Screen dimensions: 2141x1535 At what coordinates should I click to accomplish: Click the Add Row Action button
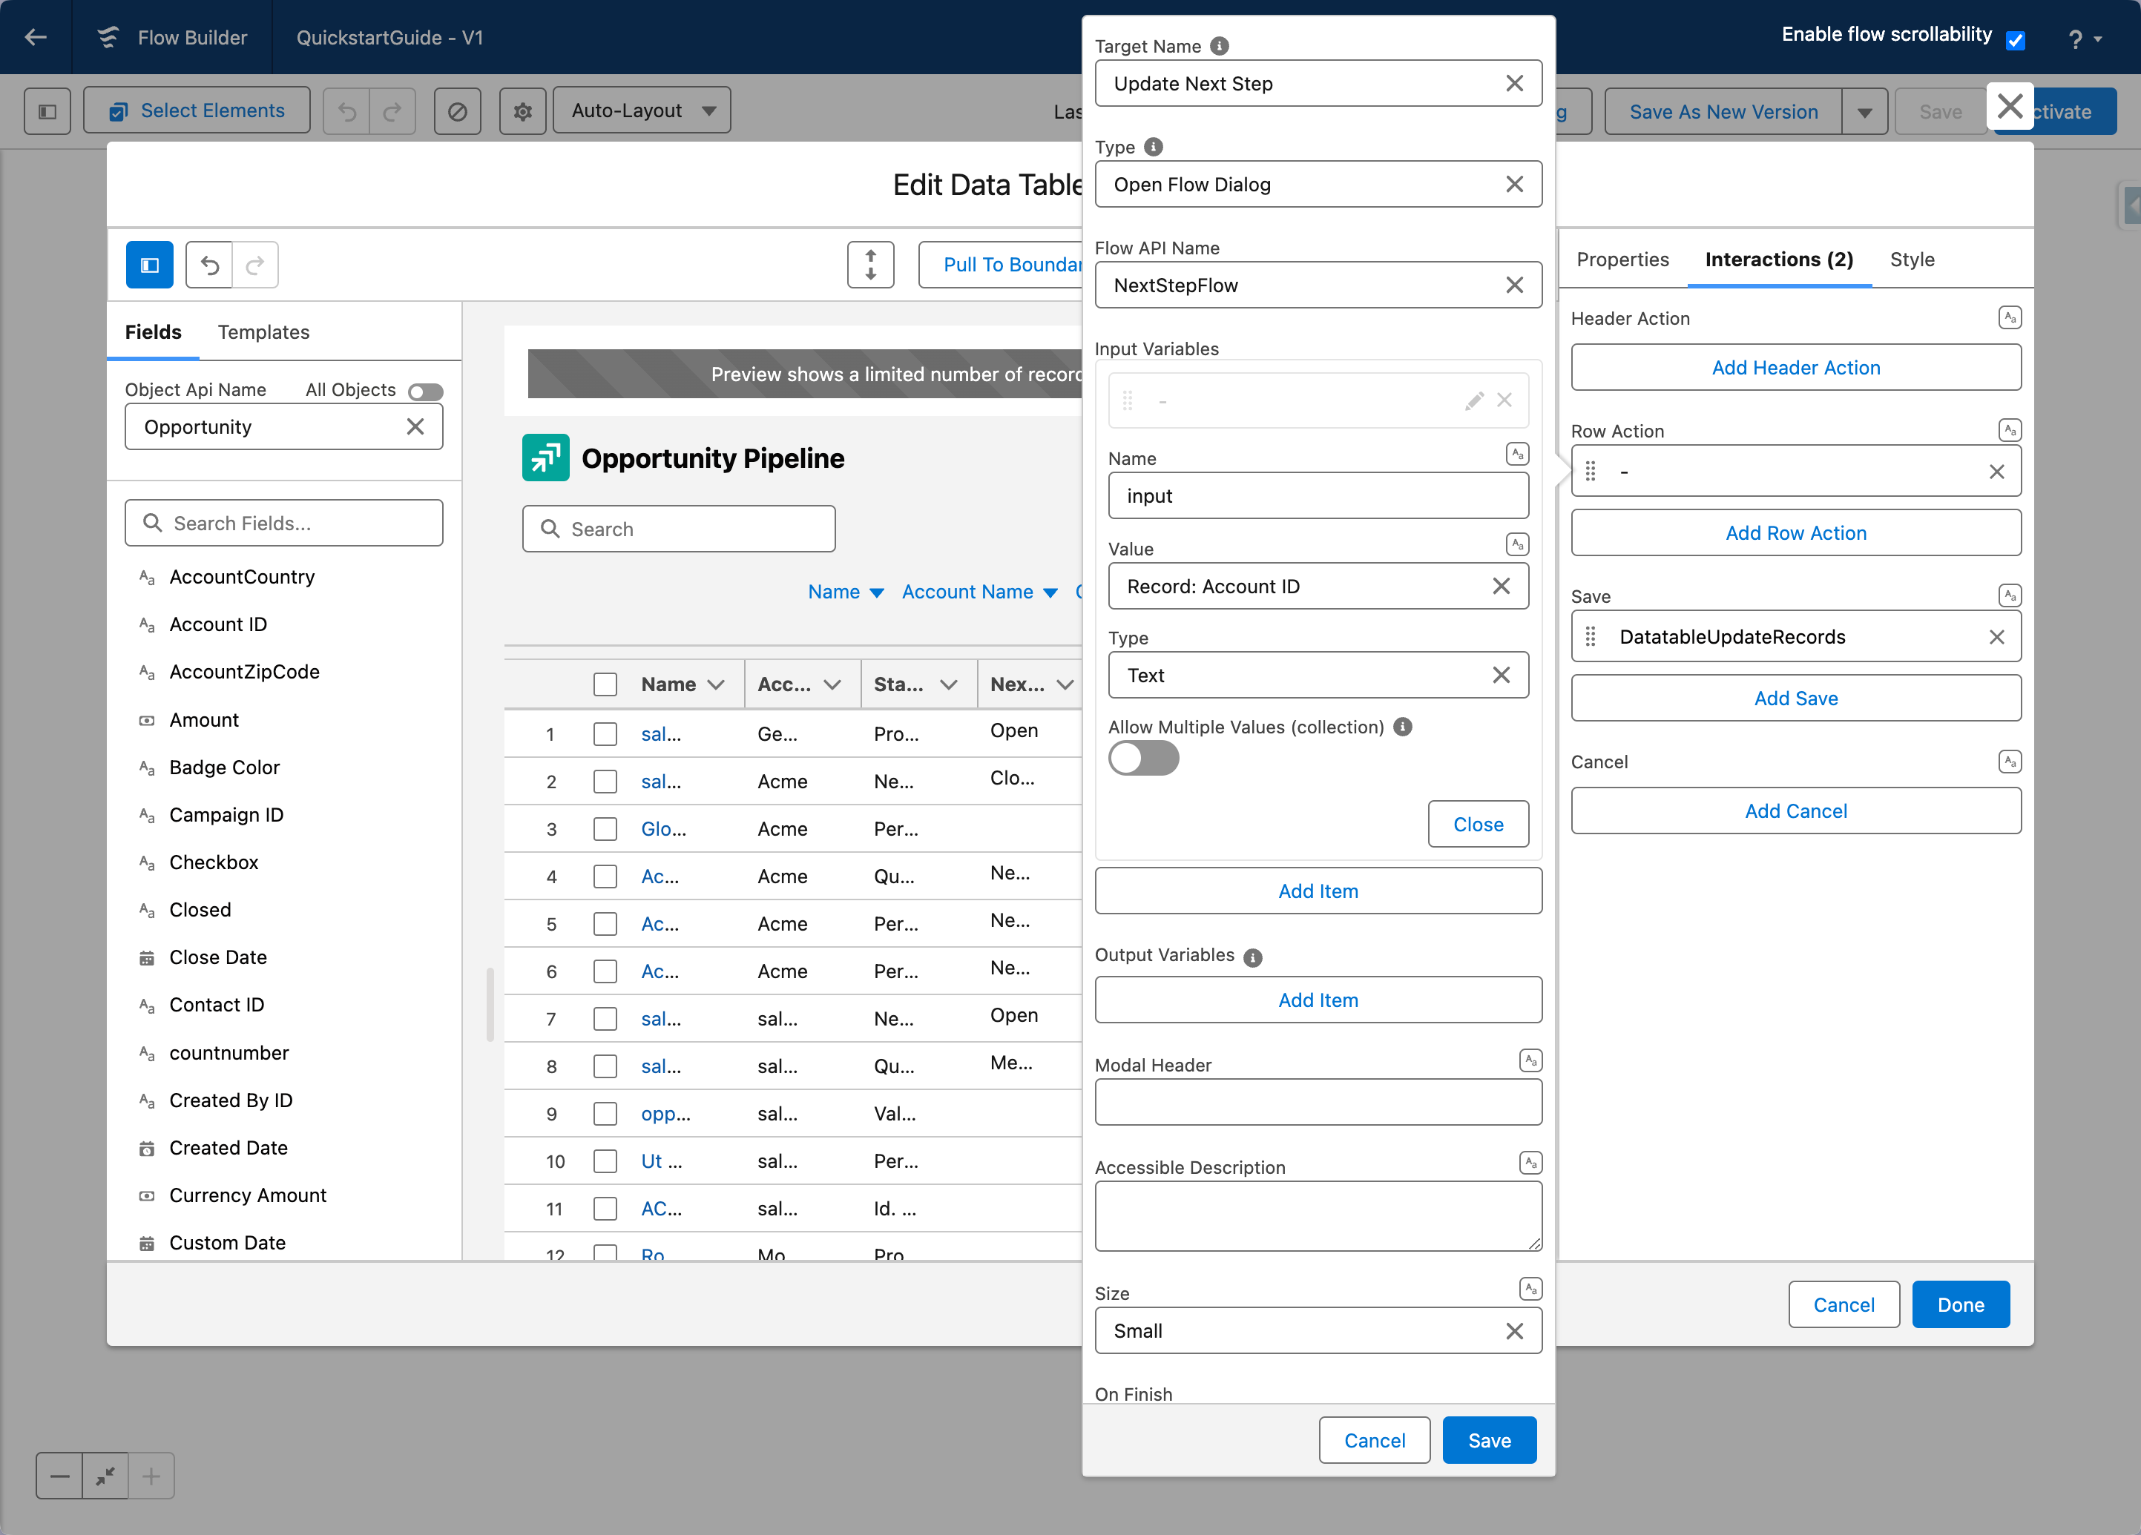pyautogui.click(x=1795, y=533)
